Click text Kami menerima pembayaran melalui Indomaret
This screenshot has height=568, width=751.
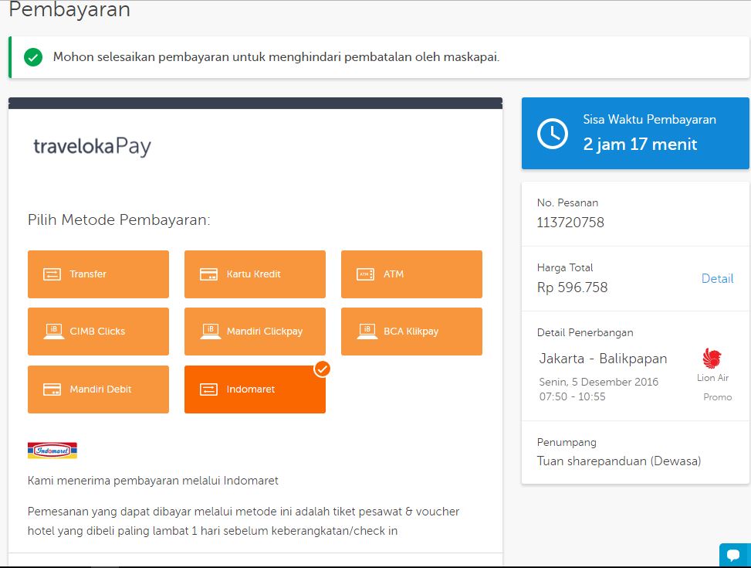(153, 481)
